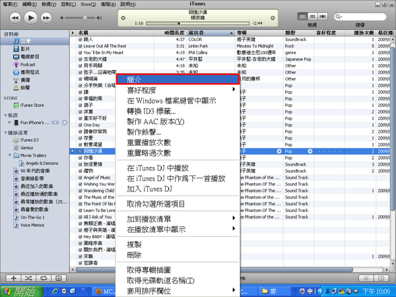Expand the Fun iPhone's device
This screenshot has height=297, width=396.
[10, 123]
